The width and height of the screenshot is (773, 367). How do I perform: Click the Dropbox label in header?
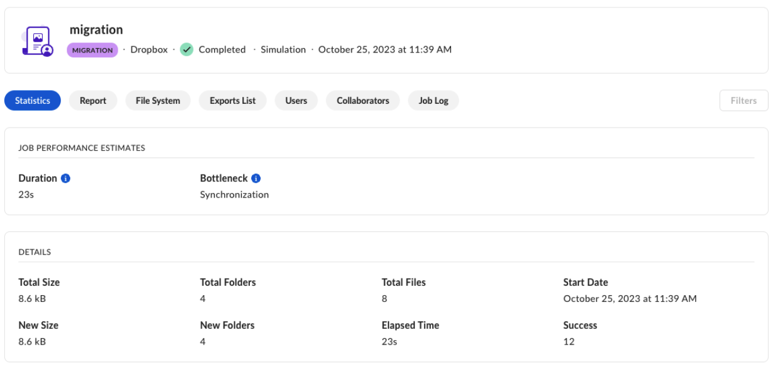[x=149, y=49]
